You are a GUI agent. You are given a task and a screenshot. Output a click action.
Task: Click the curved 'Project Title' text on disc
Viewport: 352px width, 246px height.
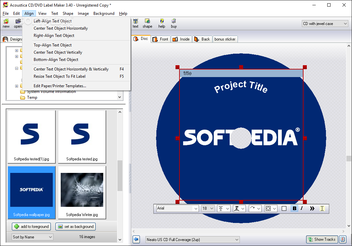(241, 86)
